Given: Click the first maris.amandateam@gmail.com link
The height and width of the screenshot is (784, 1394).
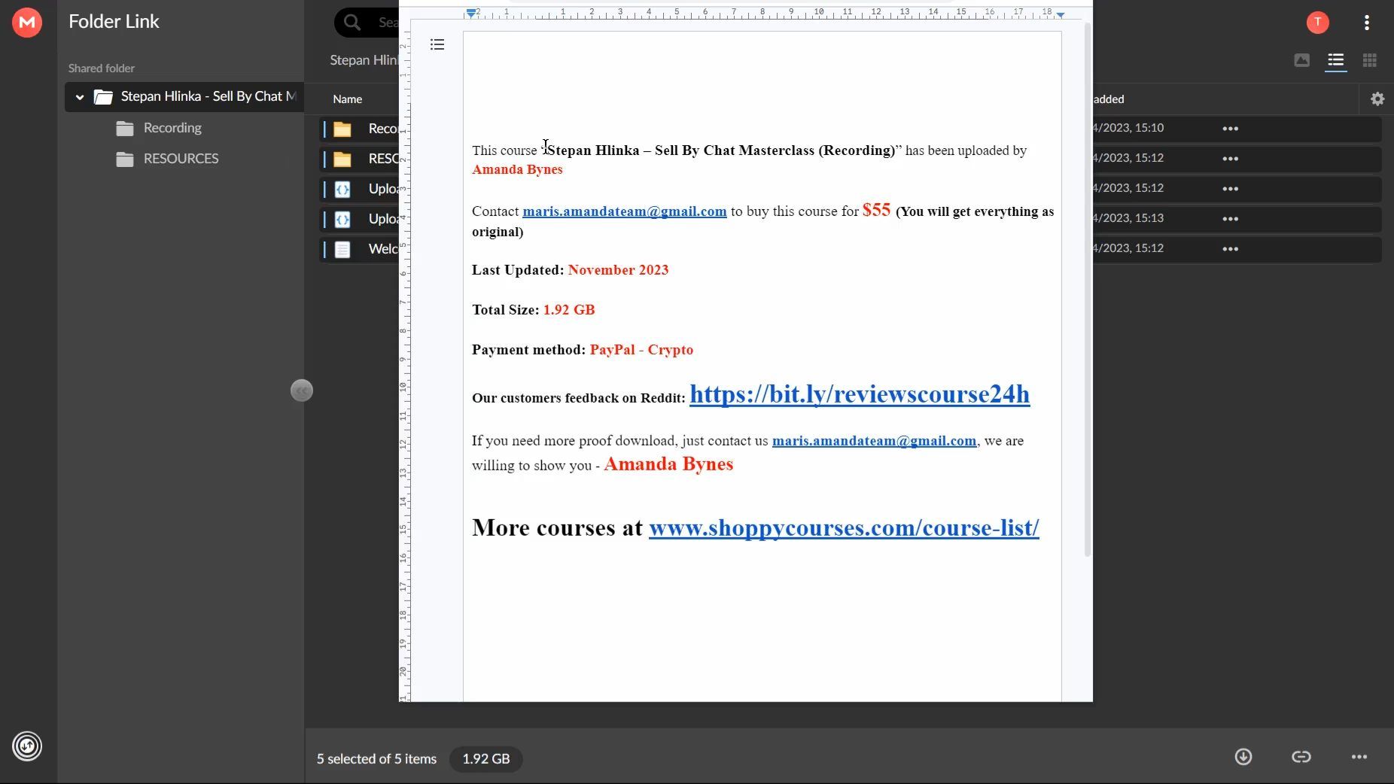Looking at the screenshot, I should click(x=624, y=211).
